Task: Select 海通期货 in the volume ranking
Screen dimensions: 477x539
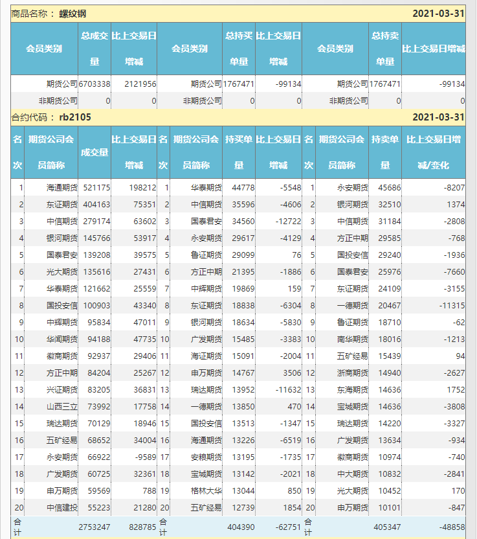Action: click(62, 188)
